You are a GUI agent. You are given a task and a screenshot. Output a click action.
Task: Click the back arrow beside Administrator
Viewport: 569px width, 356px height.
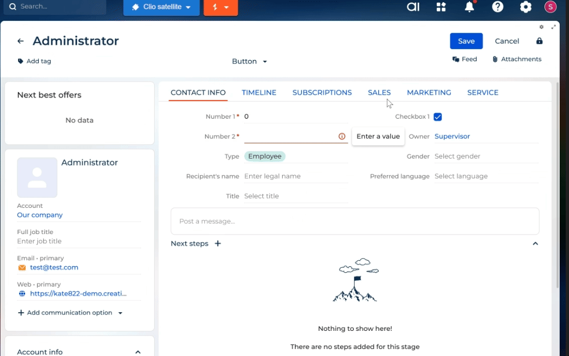coord(20,41)
